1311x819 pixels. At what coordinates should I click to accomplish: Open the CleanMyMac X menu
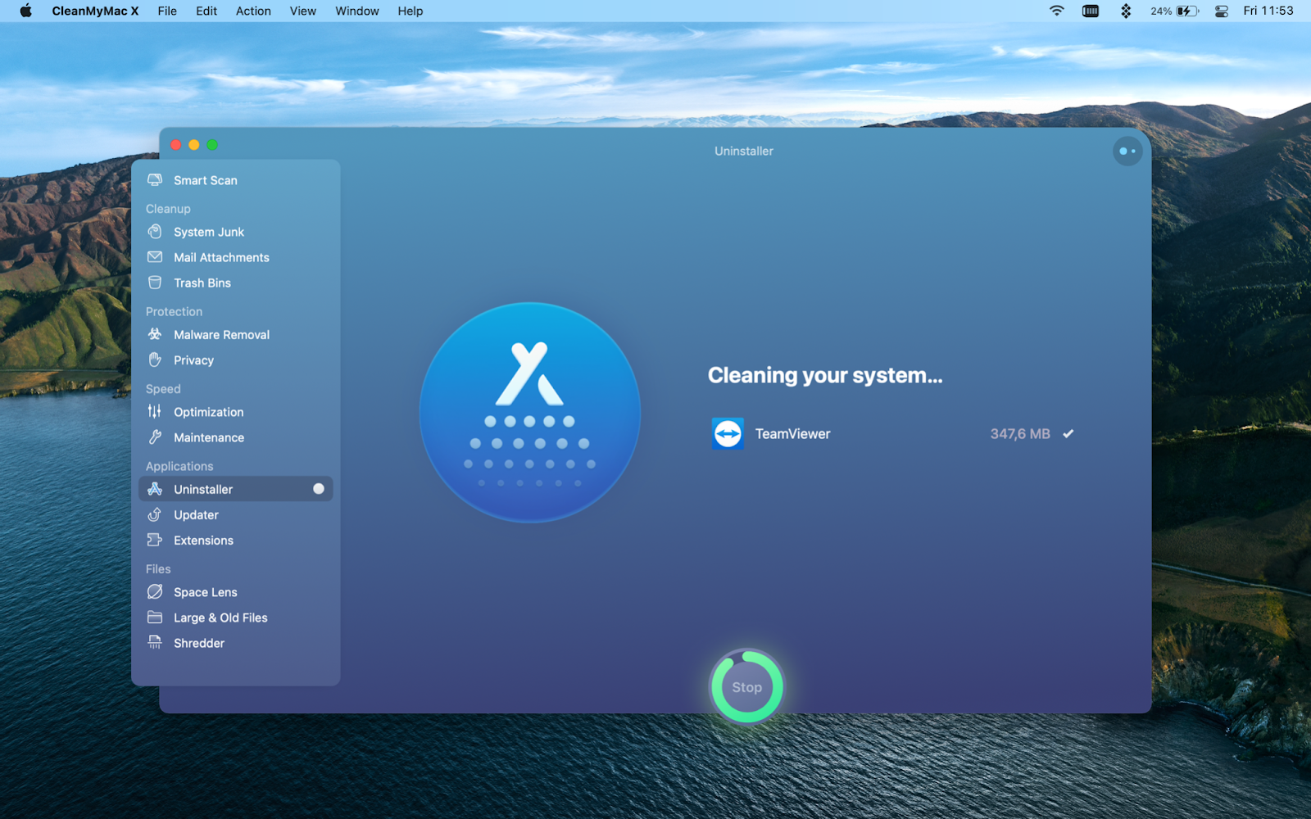click(95, 11)
